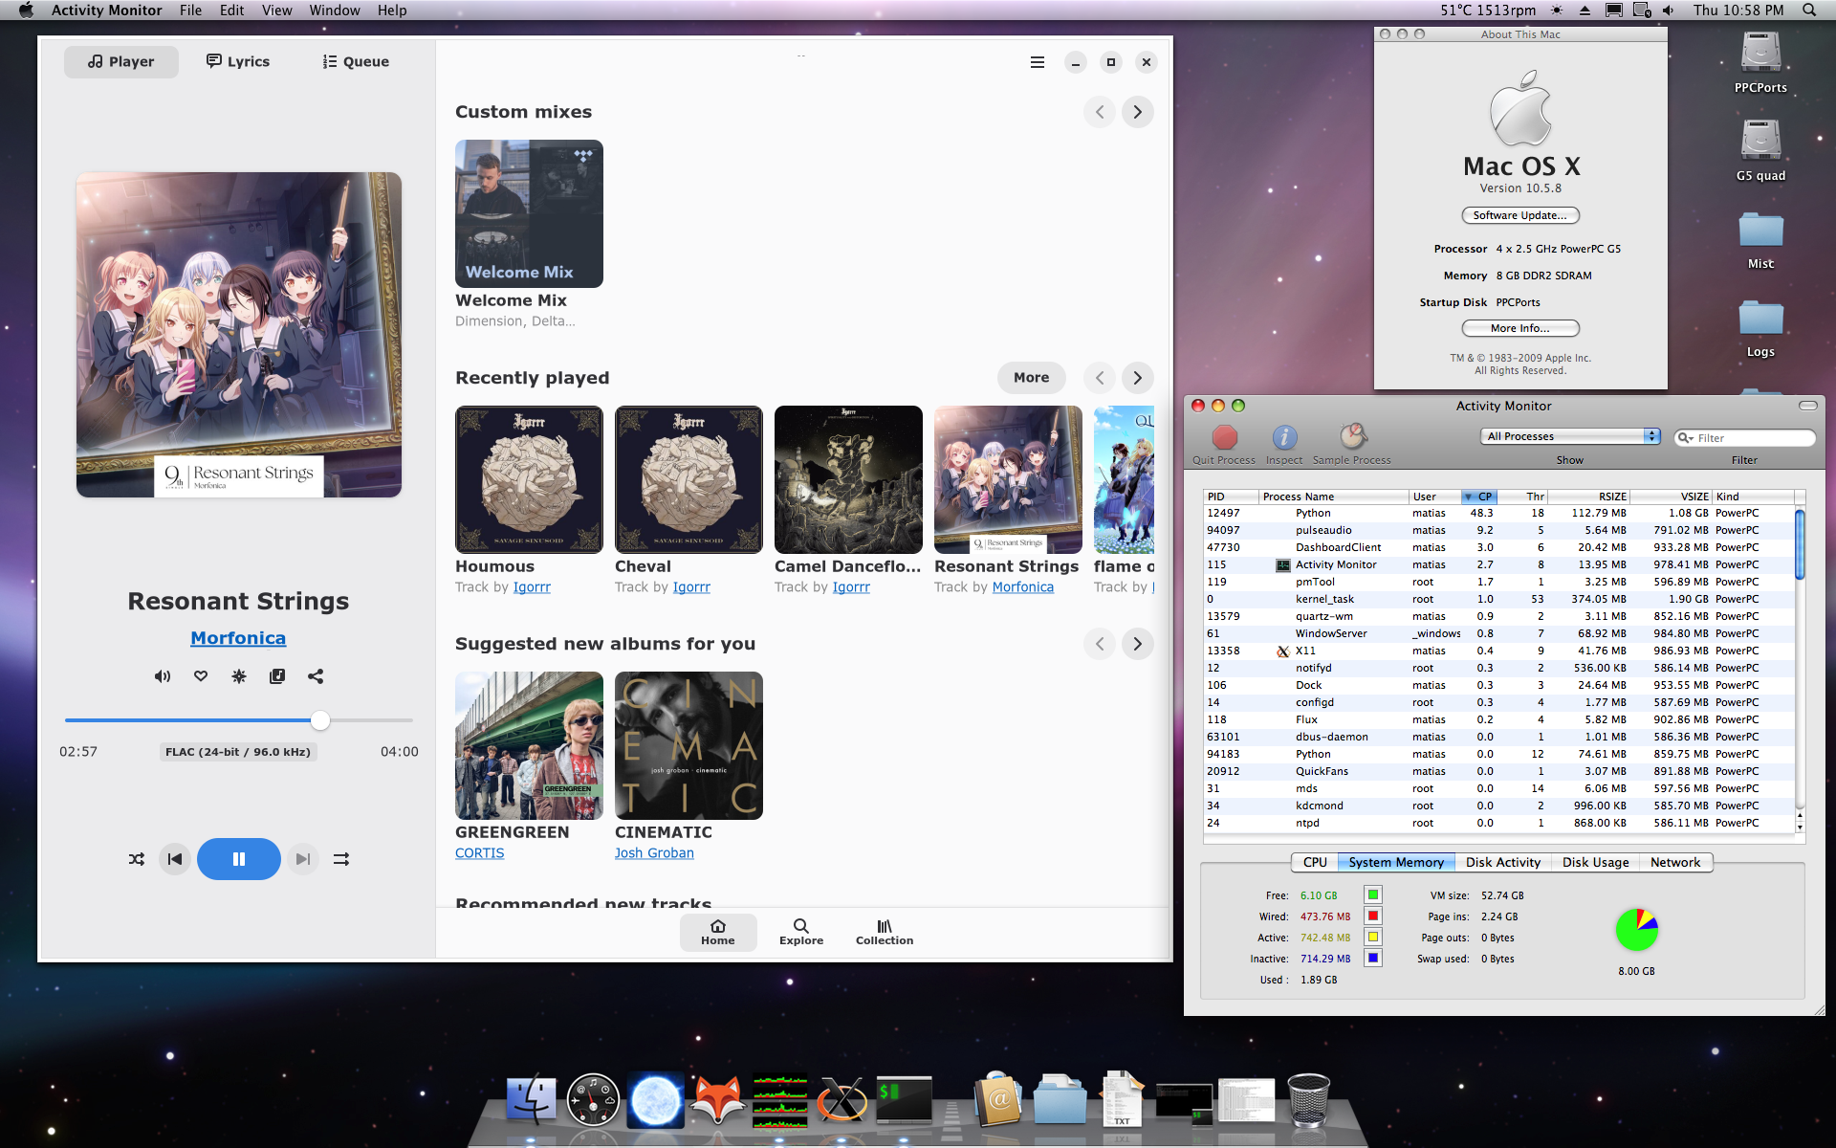Click the red Wired memory swatch

[x=1373, y=916]
